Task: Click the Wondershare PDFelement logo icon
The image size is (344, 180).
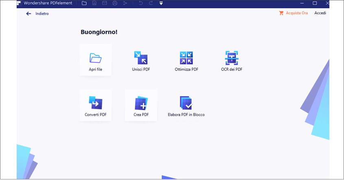Action: 19,3
